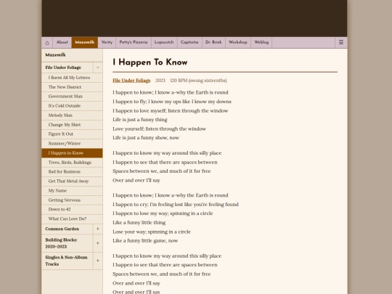The width and height of the screenshot is (392, 294).
Task: Open the Weblog tab
Action: click(261, 43)
